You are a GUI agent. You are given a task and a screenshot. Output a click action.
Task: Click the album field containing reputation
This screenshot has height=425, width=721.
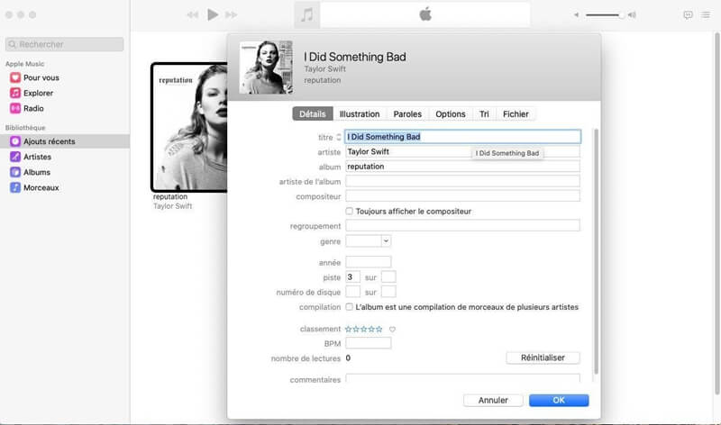462,167
